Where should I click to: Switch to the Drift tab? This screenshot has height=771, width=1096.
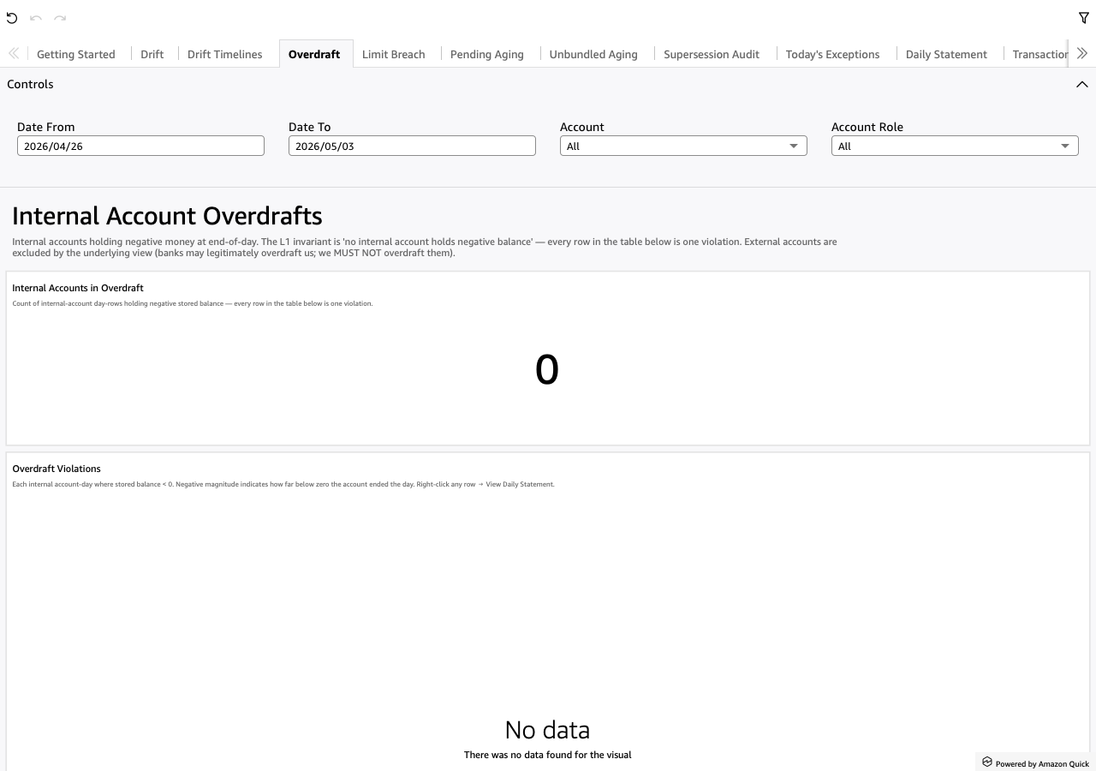[x=152, y=54]
